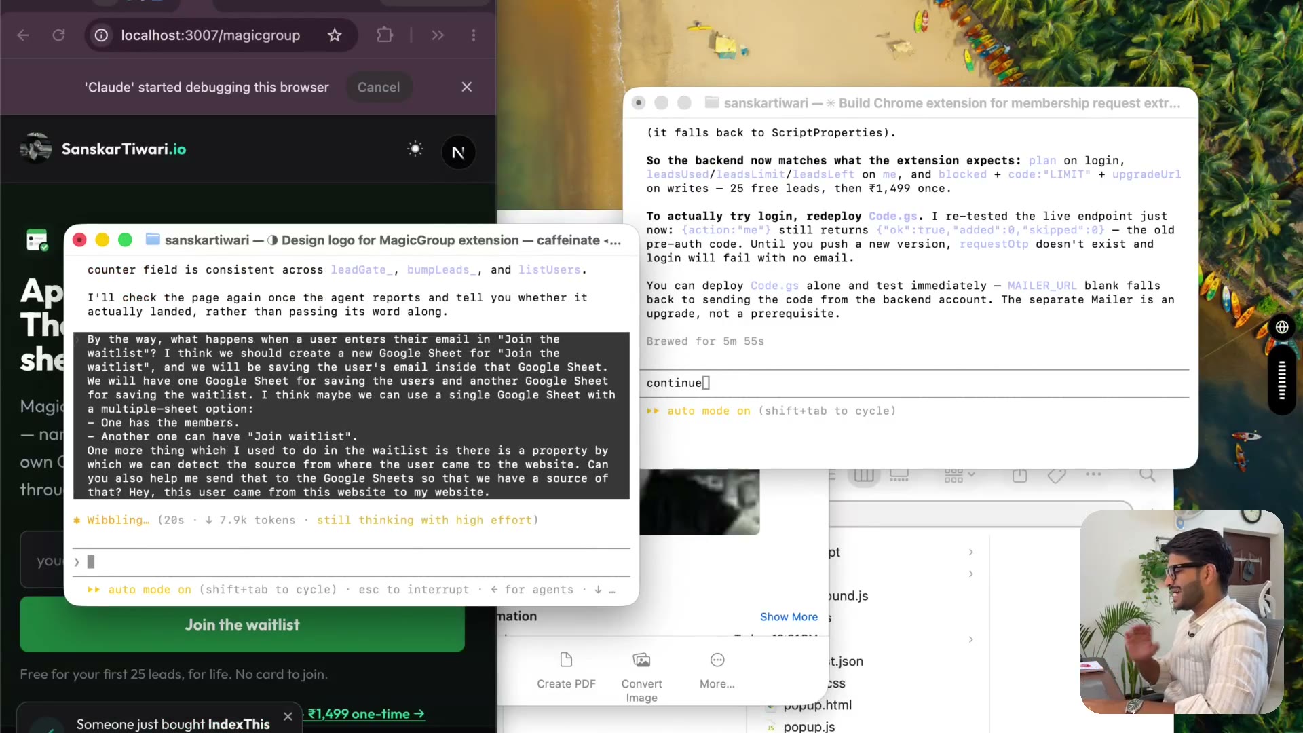Click the SanskarTiwari profile photo logo
The width and height of the screenshot is (1303, 733).
[x=35, y=149]
